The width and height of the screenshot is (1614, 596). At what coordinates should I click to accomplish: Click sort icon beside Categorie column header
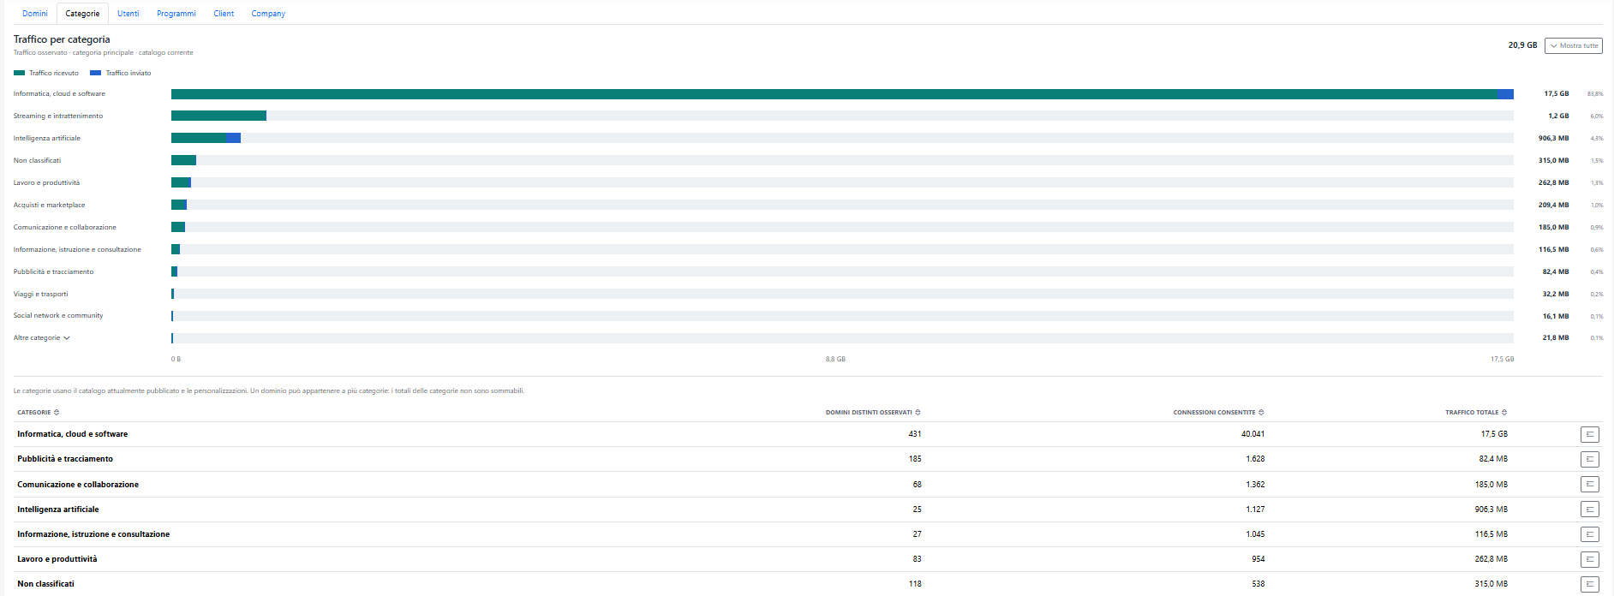[x=57, y=413]
